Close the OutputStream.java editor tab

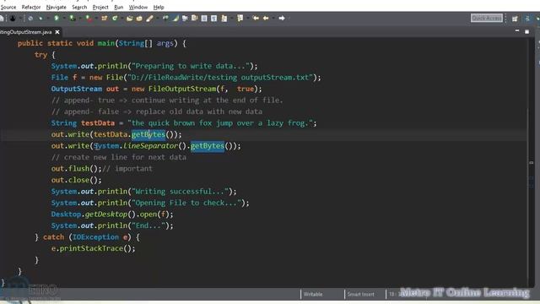pyautogui.click(x=57, y=32)
